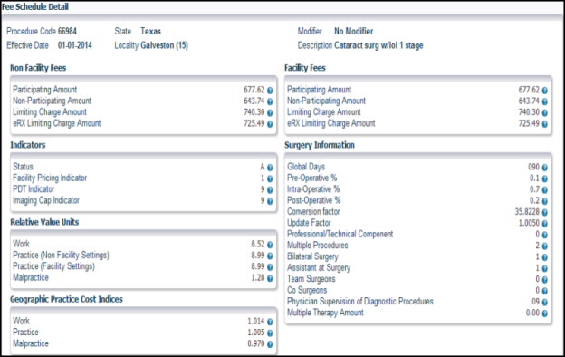Click update factor value 1.0050
Screen dimensions: 565x357
tap(529, 223)
